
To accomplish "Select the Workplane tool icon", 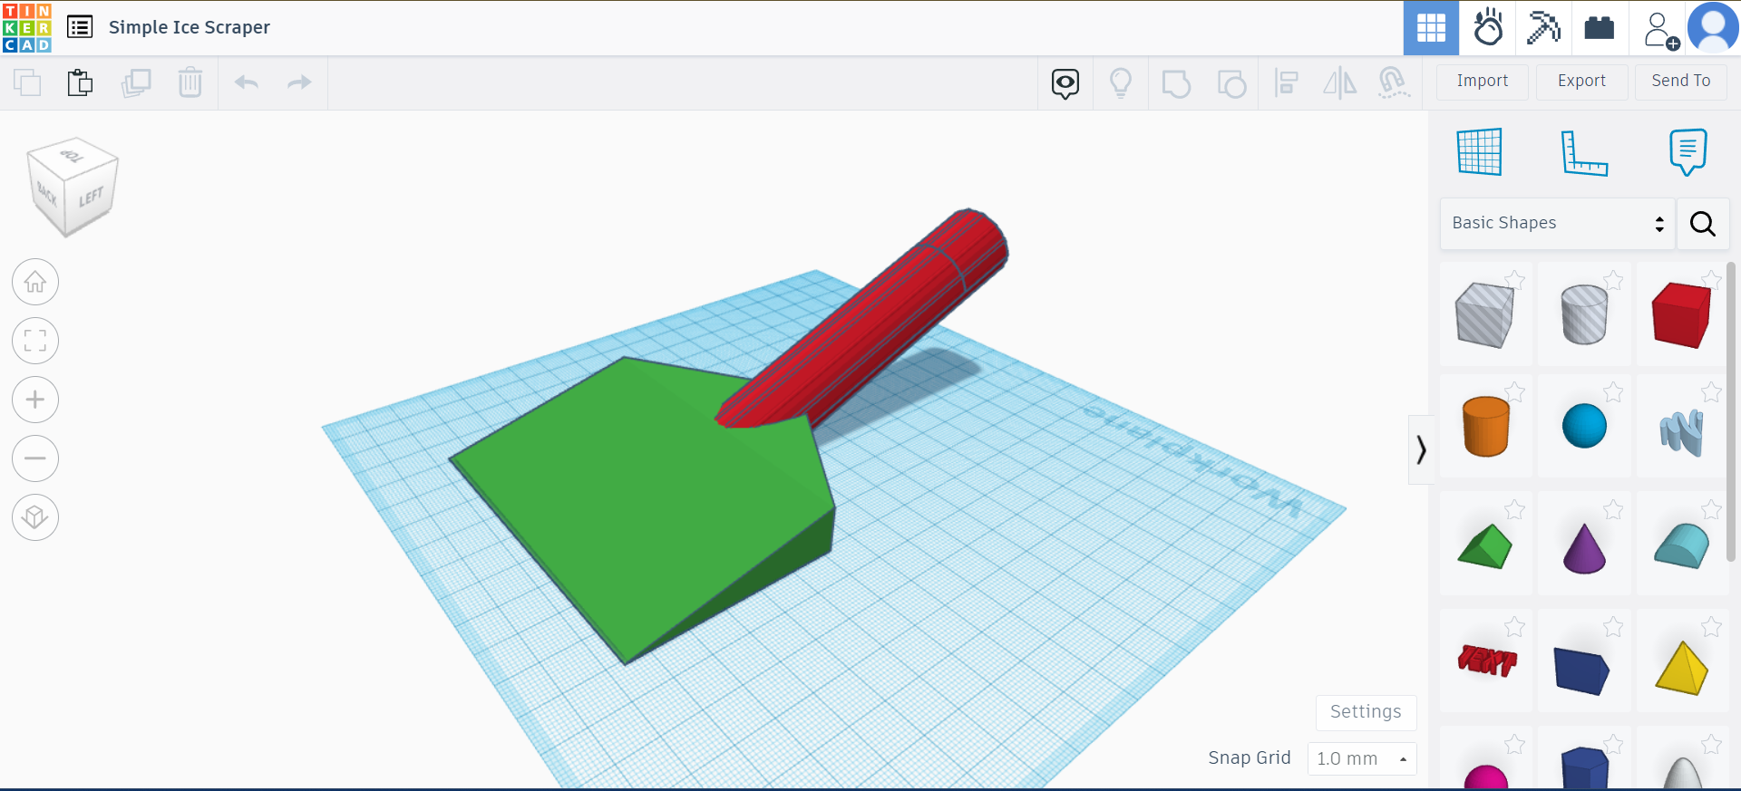I will 1480,151.
